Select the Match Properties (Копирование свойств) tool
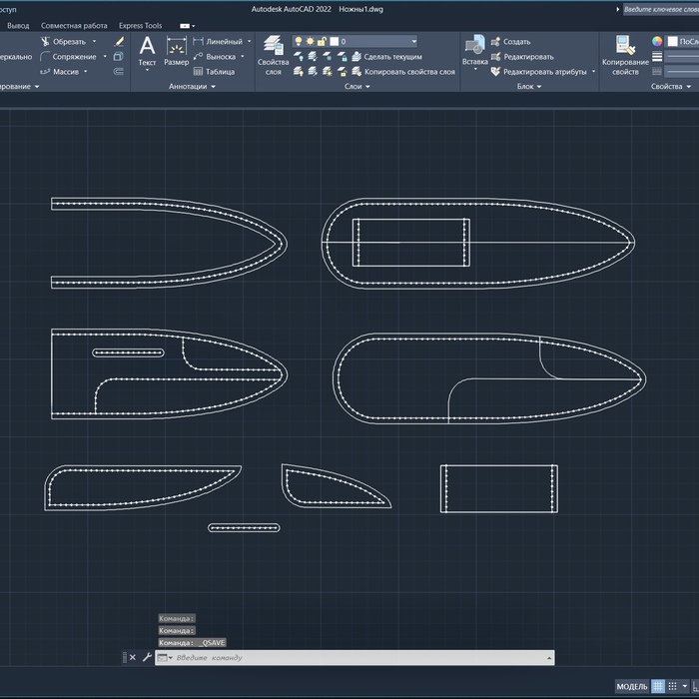This screenshot has height=699, width=699. click(625, 54)
